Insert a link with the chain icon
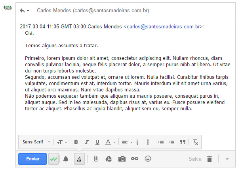This screenshot has width=240, height=171. pos(135,159)
